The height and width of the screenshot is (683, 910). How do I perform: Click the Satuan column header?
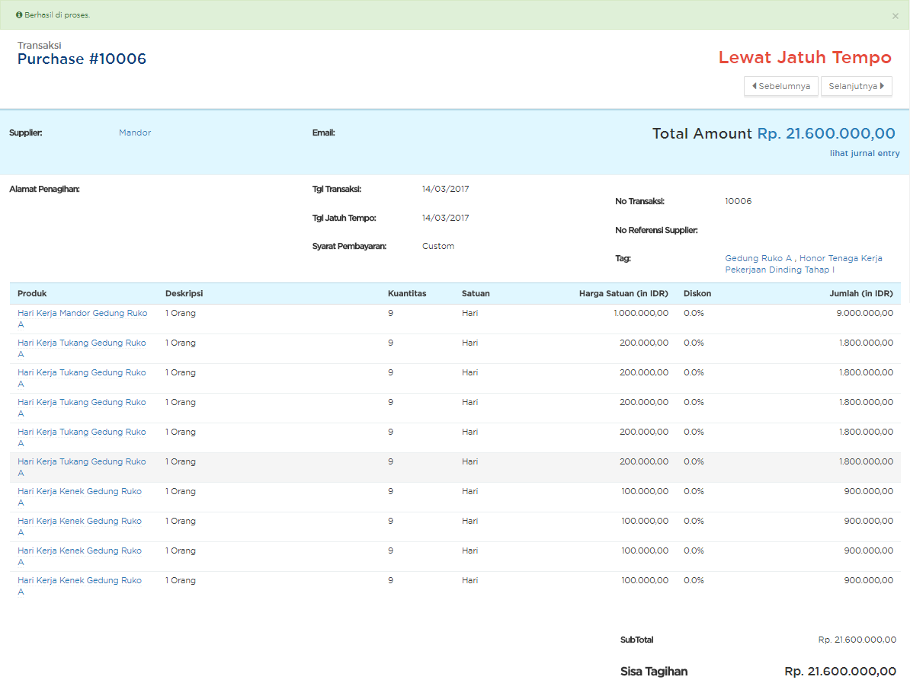pyautogui.click(x=476, y=293)
